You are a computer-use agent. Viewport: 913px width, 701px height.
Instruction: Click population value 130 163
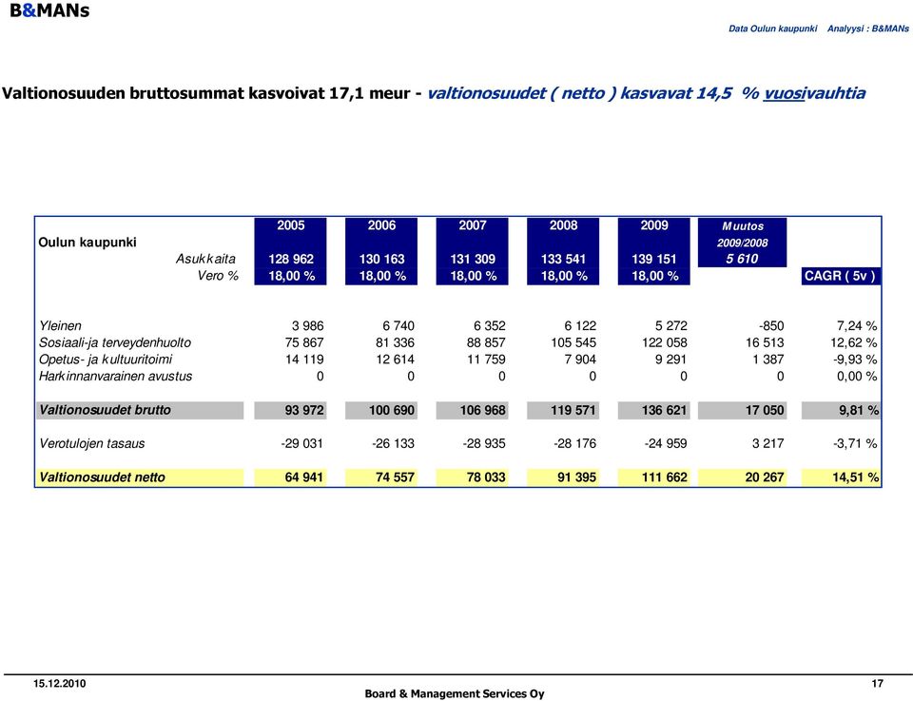coord(382,259)
